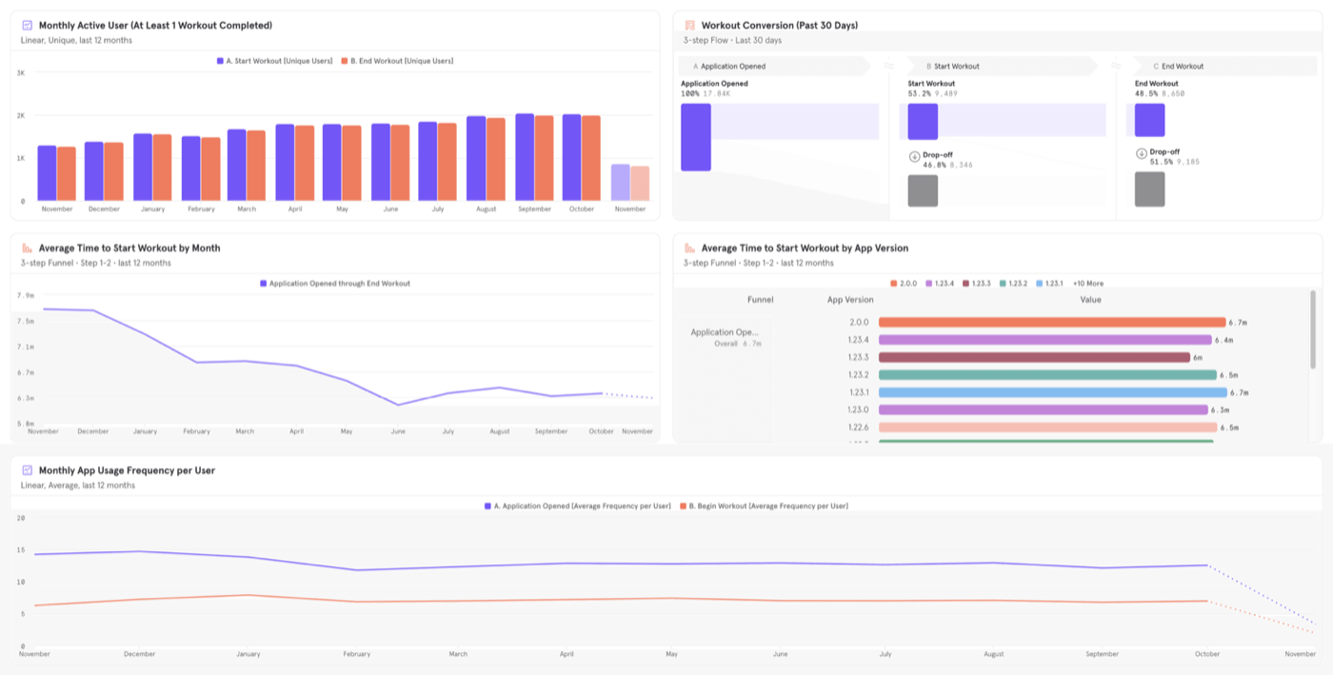Click the 1.23.3 maroon value bar

click(1034, 357)
